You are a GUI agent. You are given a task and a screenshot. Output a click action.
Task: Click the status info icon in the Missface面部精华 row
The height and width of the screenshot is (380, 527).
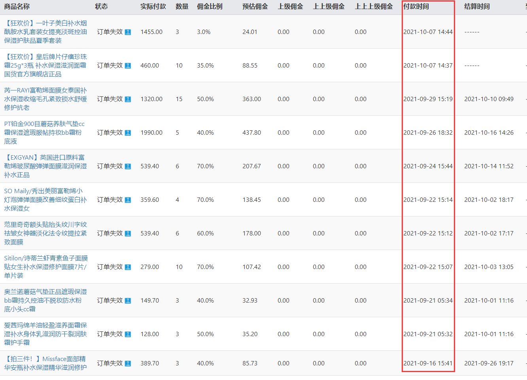click(128, 363)
